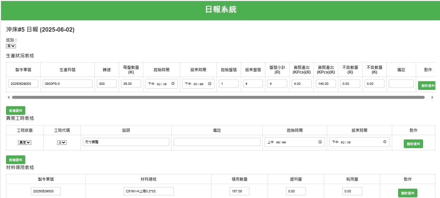This screenshot has height=198, width=440.
Task: Click 領用數量 field showing 157.00
Action: pos(239,191)
